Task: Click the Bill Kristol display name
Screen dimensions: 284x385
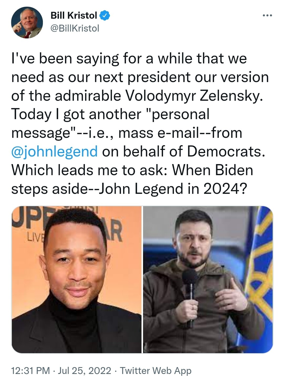Action: (x=74, y=16)
